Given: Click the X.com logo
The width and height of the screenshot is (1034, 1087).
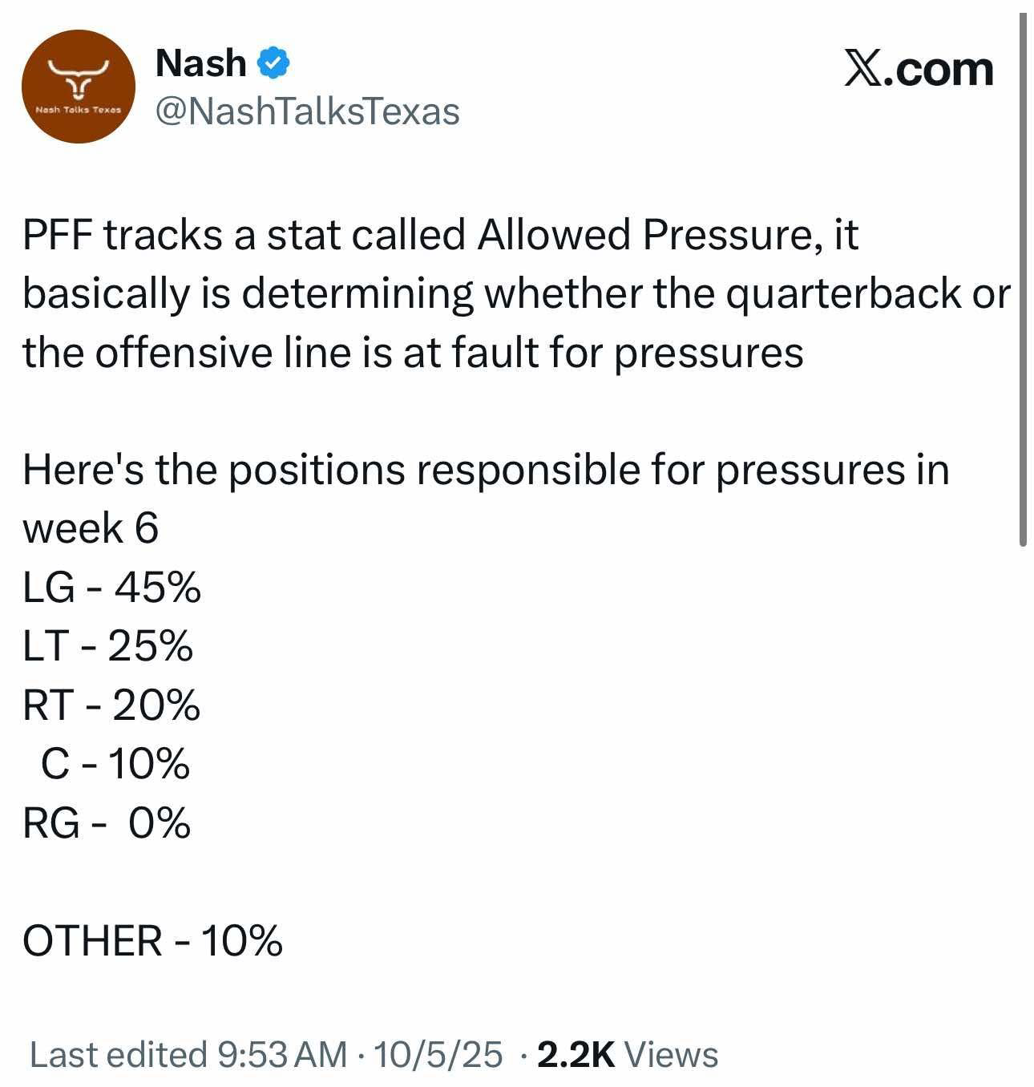Looking at the screenshot, I should (x=919, y=69).
